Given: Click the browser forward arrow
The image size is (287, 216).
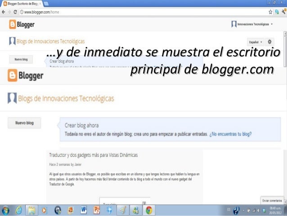Looking at the screenshot, I should click(9, 12).
